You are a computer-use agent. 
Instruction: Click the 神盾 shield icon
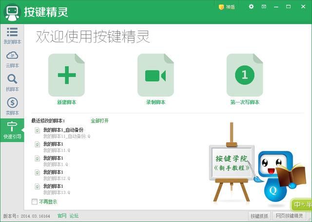[221, 7]
